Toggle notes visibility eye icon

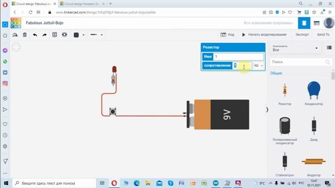(x=64, y=35)
